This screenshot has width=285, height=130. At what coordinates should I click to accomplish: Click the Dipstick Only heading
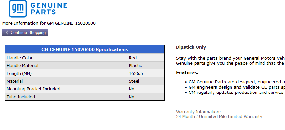click(191, 47)
